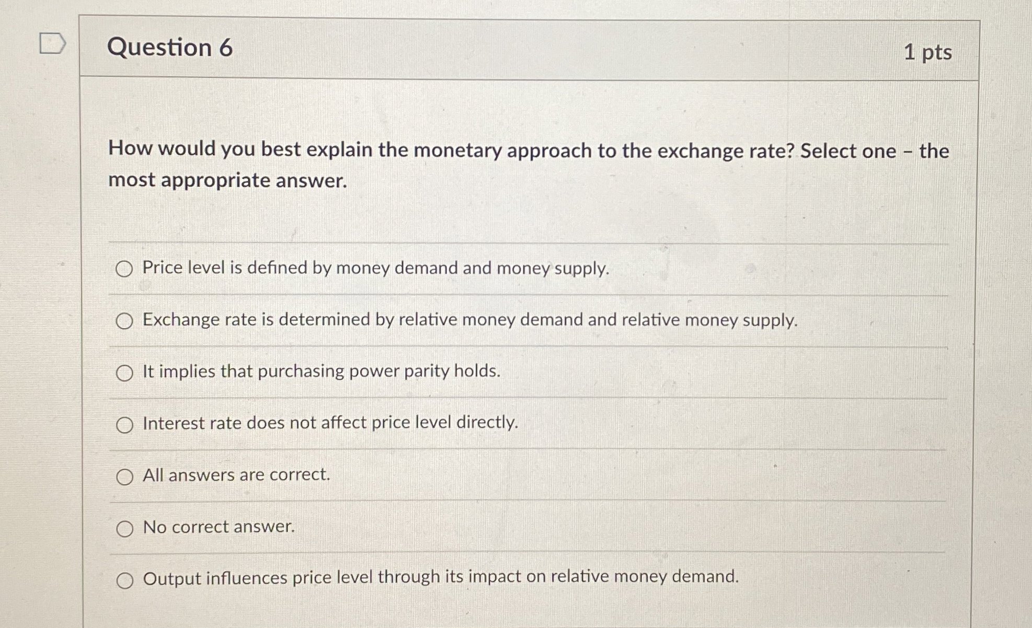Pick the 'All answers are correct' option
Screen dimensions: 1032x628
pyautogui.click(x=124, y=476)
